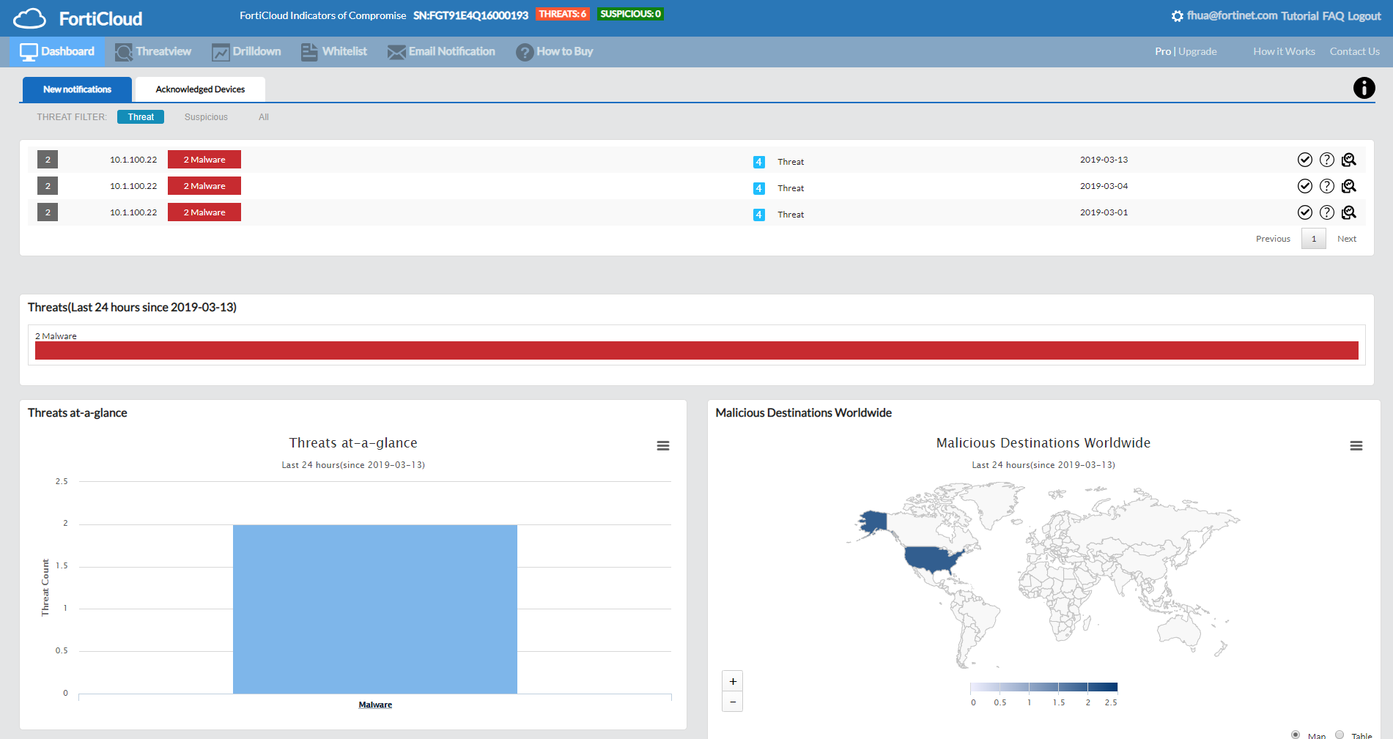1393x739 pixels.
Task: Click the blue Malware chart column
Action: click(x=375, y=609)
